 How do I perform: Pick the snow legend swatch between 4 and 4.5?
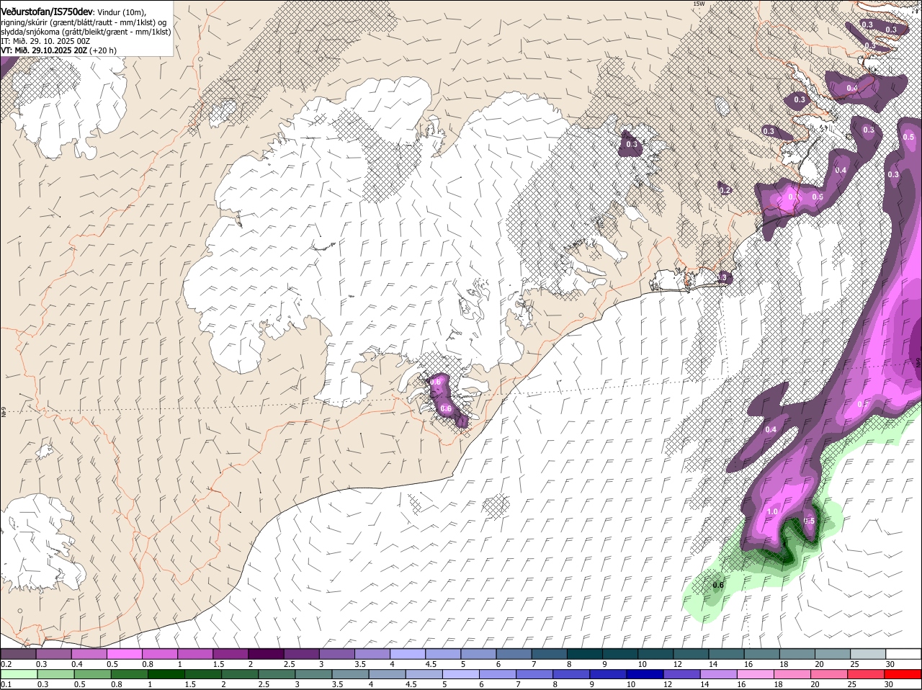point(408,653)
